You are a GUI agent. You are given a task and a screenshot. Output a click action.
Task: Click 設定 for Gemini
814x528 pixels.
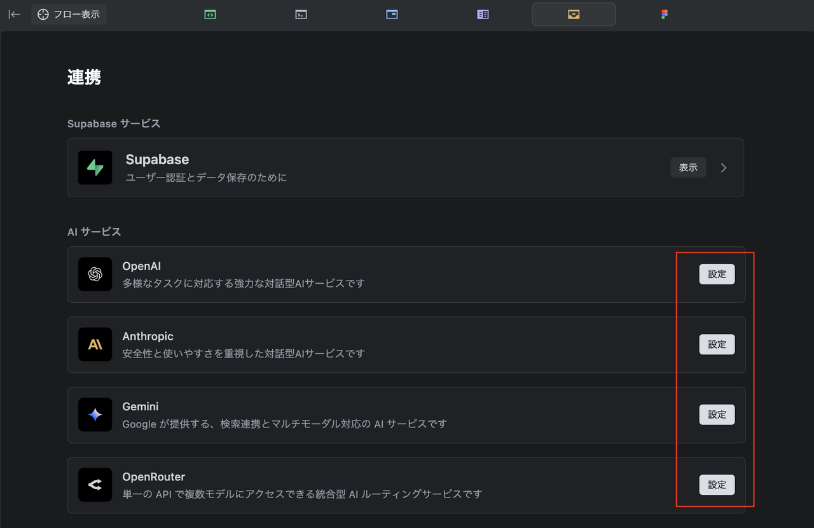(x=717, y=415)
